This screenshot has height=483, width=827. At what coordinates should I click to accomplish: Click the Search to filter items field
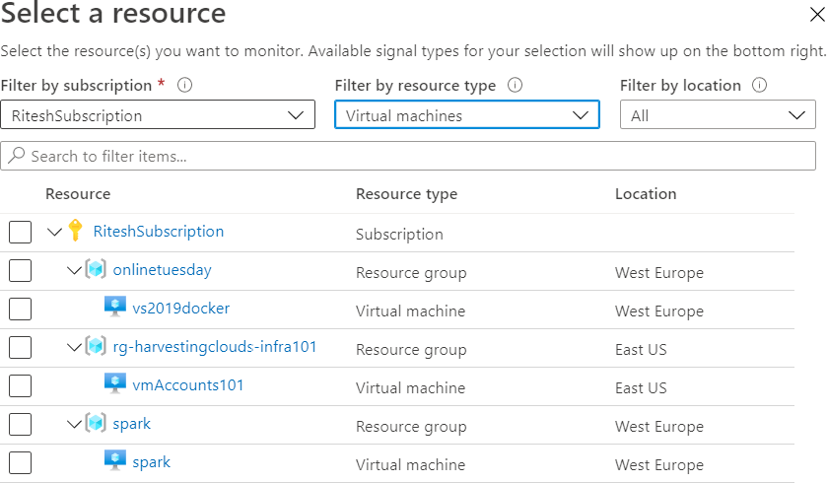pyautogui.click(x=408, y=156)
